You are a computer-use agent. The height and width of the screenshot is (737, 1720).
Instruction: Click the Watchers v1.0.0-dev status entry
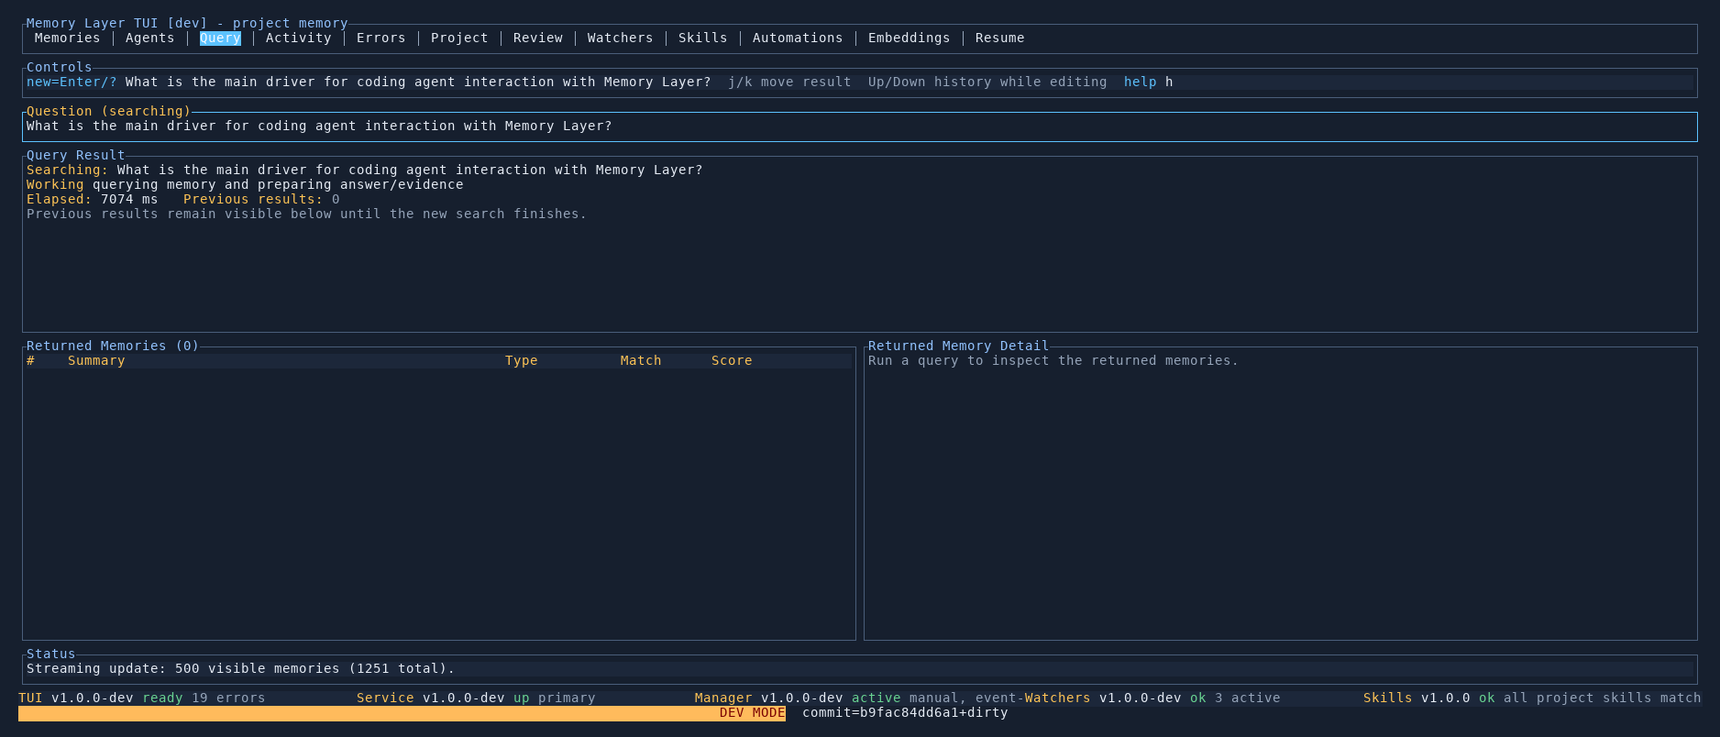click(1103, 698)
